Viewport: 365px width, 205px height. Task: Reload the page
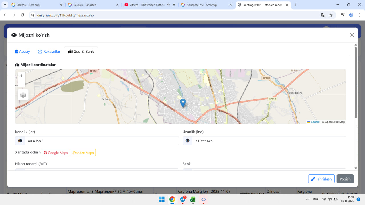pyautogui.click(x=22, y=15)
